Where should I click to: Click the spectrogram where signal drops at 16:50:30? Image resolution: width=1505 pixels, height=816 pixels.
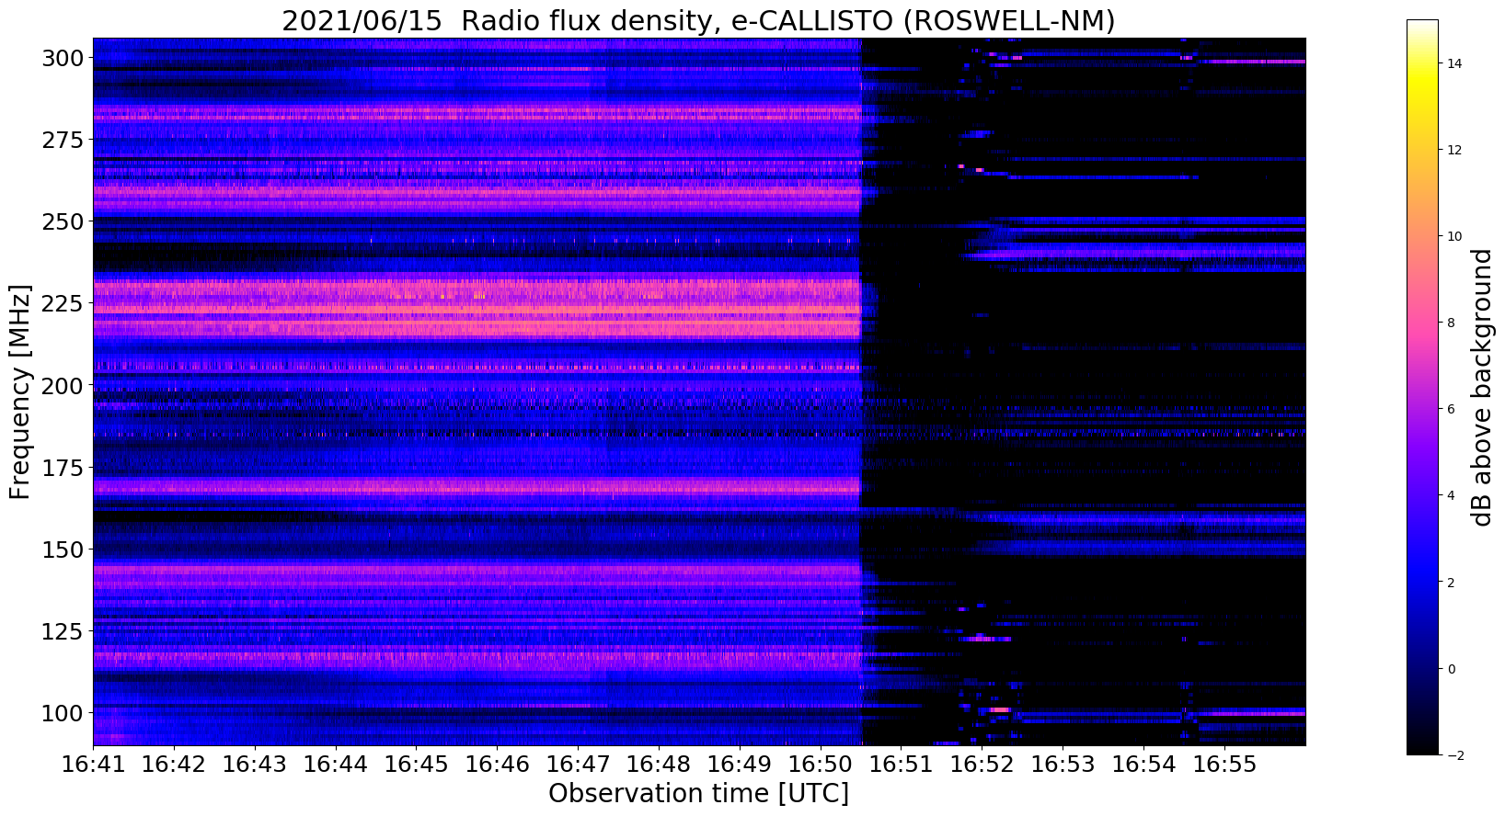tap(861, 391)
